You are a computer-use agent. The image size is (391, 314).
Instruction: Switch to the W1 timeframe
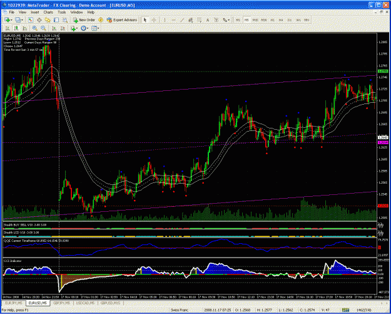(298, 20)
